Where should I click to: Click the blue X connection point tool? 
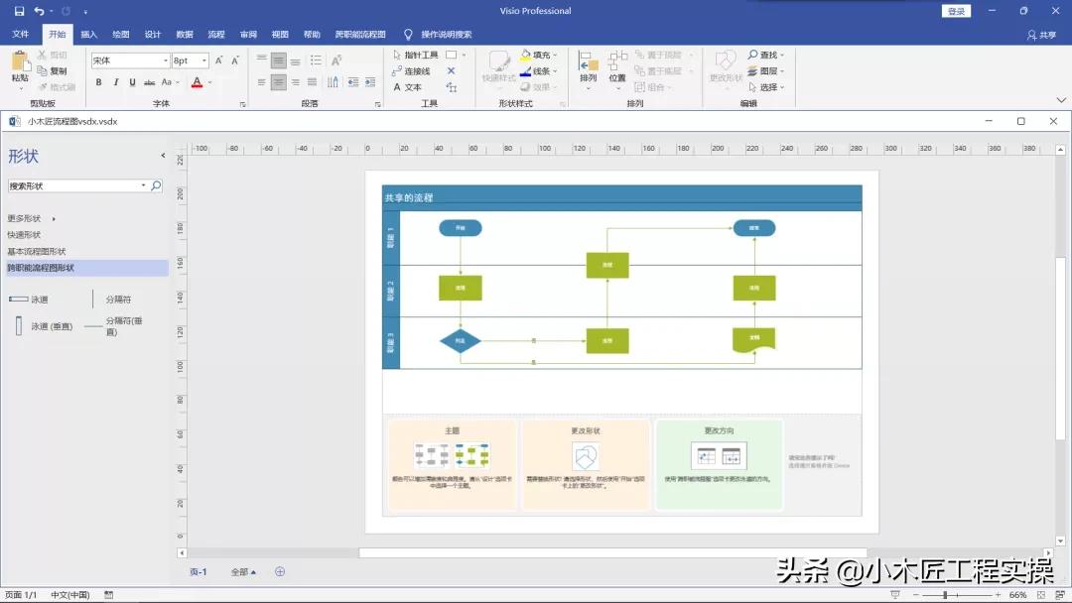[452, 71]
